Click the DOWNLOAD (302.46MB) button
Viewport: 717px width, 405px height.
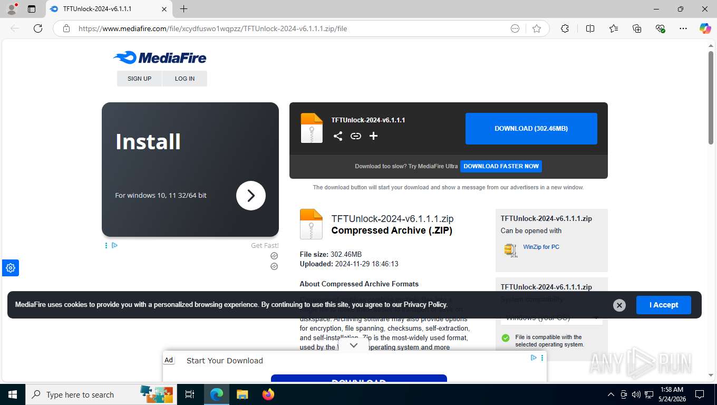click(x=531, y=129)
